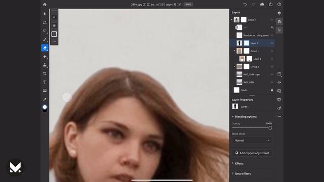
Task: Go to the Home screen icon
Action: 45,5
